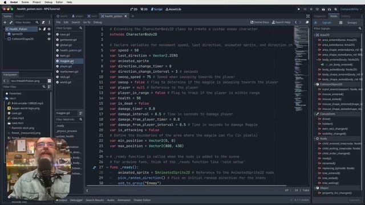Switch workspace to 3D view
The image size is (365, 205).
tap(144, 9)
